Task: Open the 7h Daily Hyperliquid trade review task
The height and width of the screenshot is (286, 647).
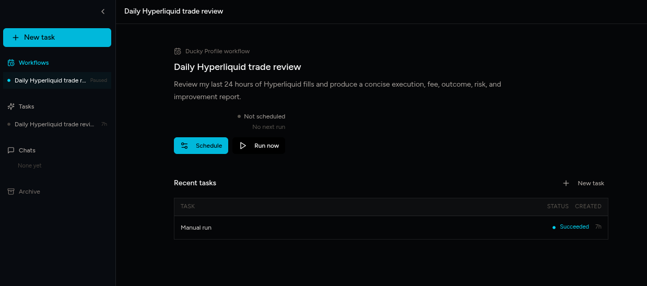Action: pyautogui.click(x=57, y=124)
